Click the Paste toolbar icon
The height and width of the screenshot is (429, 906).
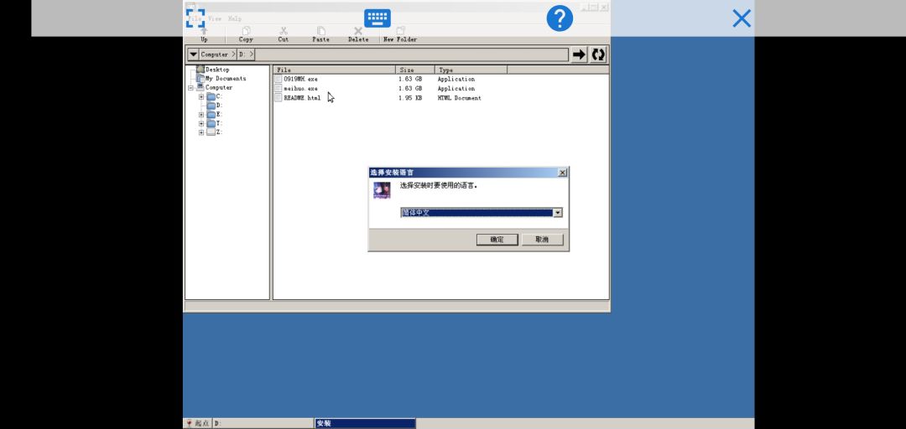click(320, 34)
